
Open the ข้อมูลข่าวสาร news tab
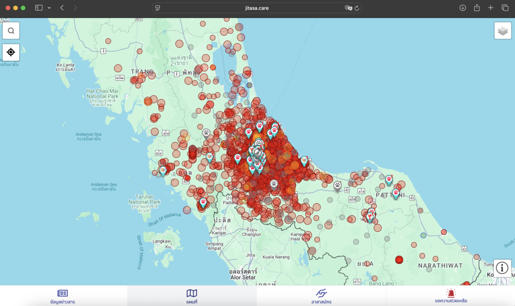[62, 295]
